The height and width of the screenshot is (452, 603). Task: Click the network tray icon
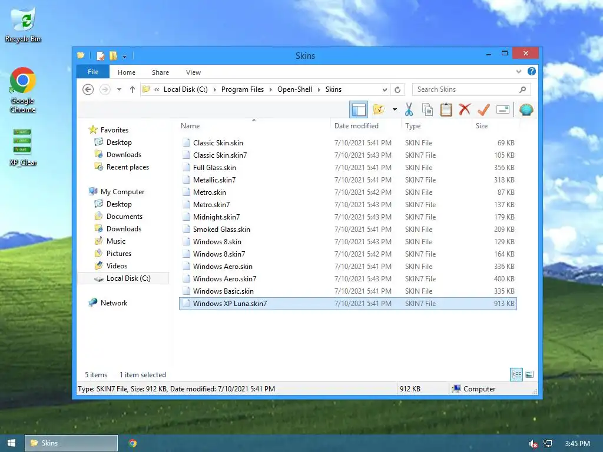(x=548, y=444)
